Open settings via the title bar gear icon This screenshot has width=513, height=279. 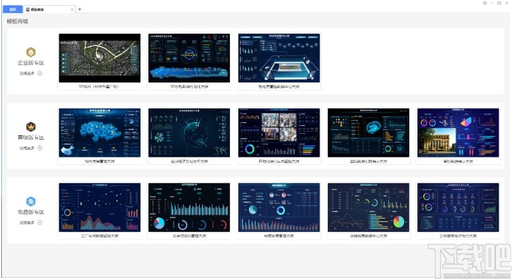(x=485, y=3)
